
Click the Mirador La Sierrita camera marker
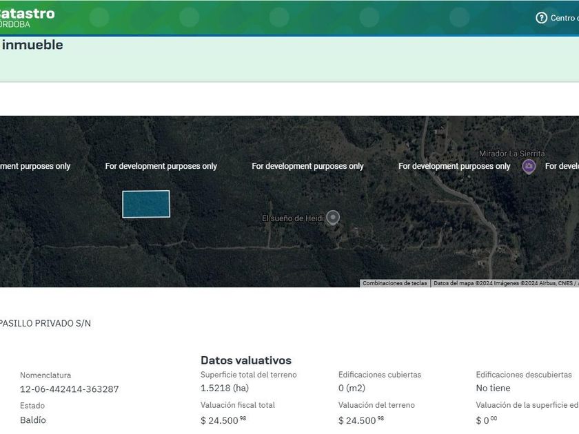[x=529, y=167]
